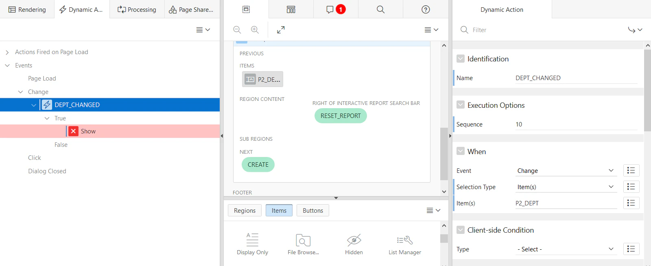The image size is (651, 266).
Task: Select the CREATE button in layout
Action: (258, 165)
